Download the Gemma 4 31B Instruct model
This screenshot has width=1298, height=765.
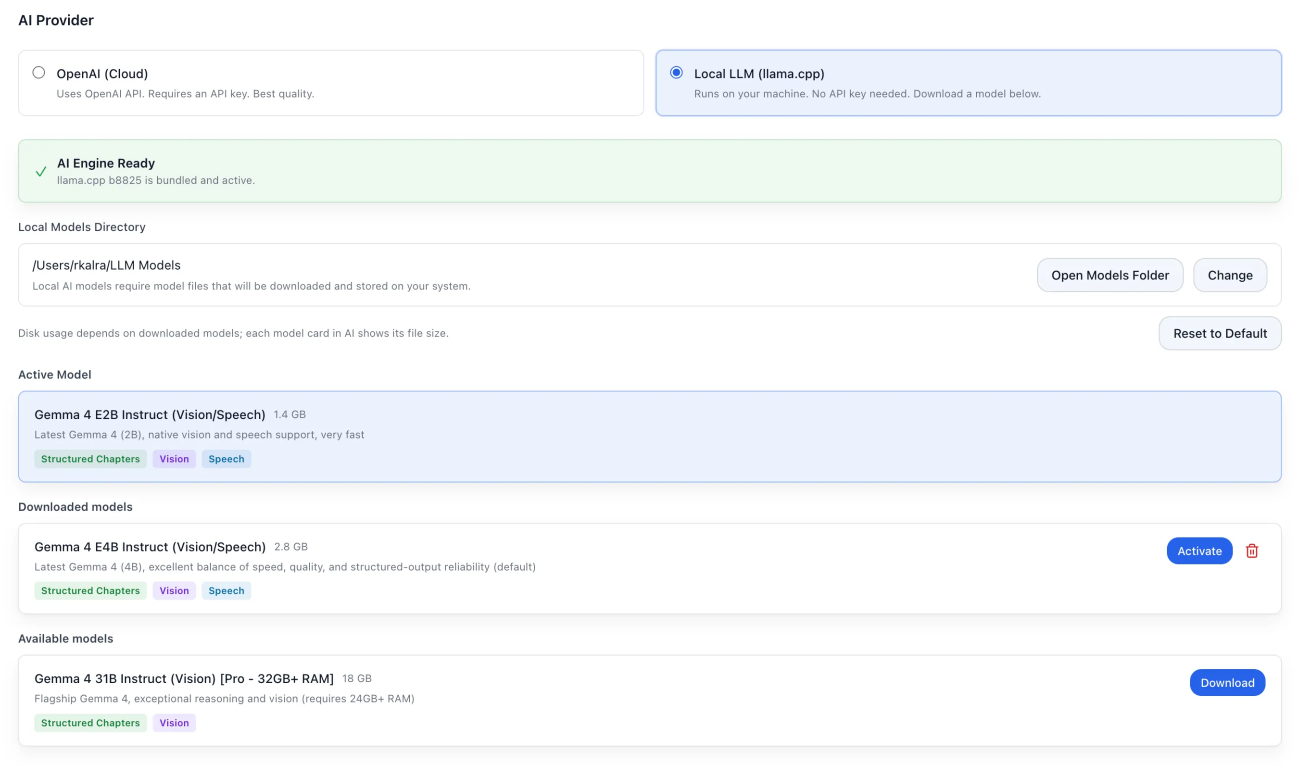pyautogui.click(x=1227, y=682)
